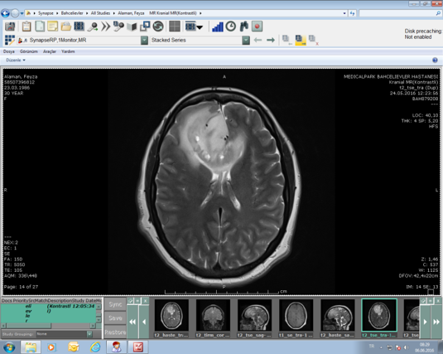The width and height of the screenshot is (443, 354).
Task: Open Internet Explorer from the taskbar
Action: [x=95, y=347]
